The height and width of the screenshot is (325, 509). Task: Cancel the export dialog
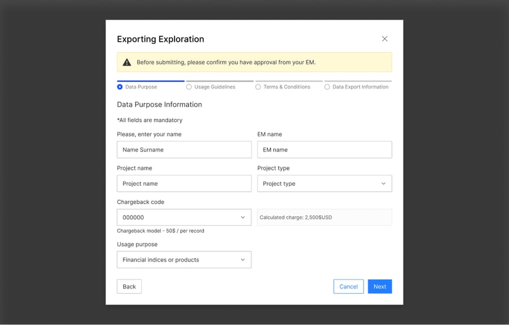pos(349,287)
